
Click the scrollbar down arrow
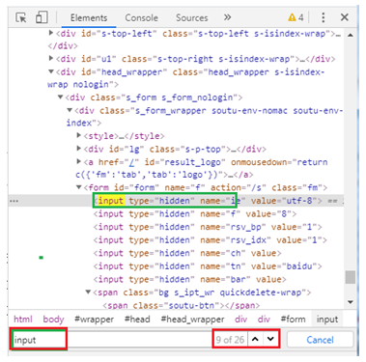tap(351, 302)
